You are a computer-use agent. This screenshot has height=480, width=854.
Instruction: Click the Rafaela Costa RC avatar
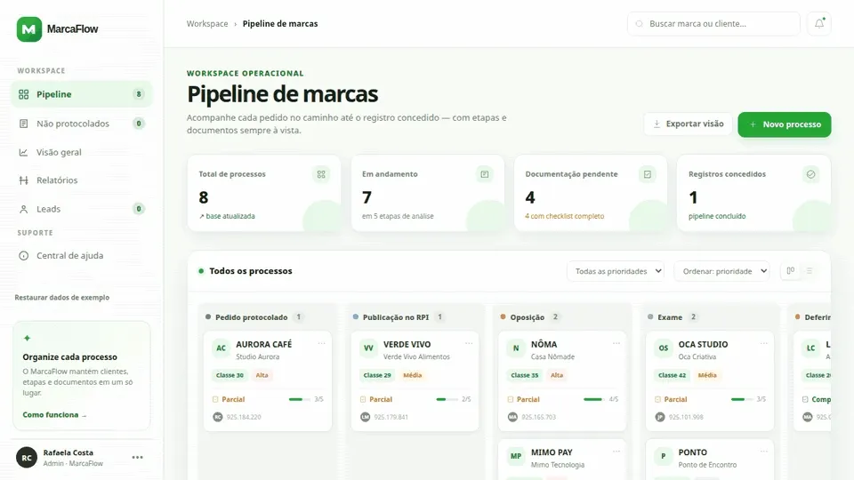pos(27,458)
